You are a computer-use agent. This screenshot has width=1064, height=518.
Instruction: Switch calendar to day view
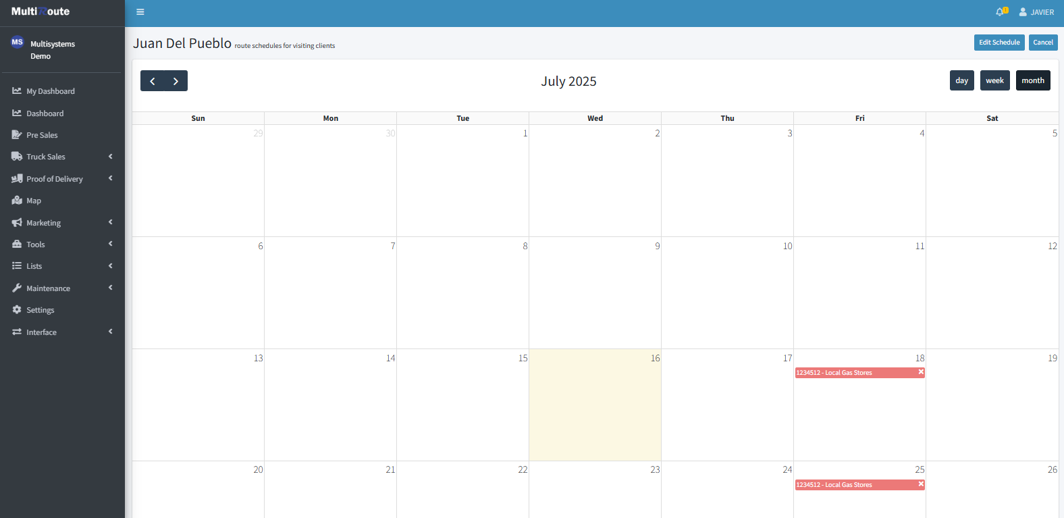pyautogui.click(x=961, y=80)
